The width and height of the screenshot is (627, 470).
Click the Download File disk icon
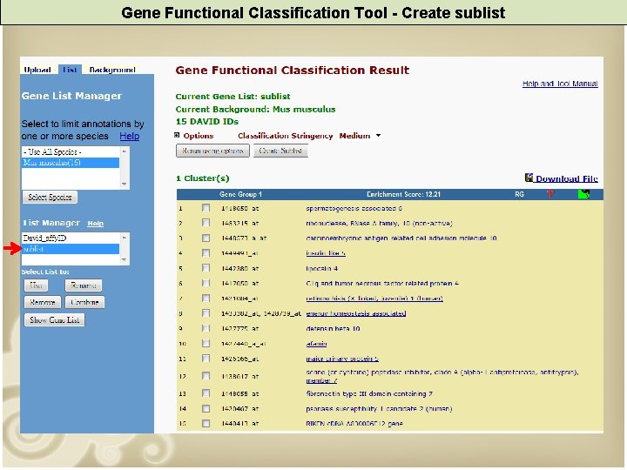coord(529,178)
